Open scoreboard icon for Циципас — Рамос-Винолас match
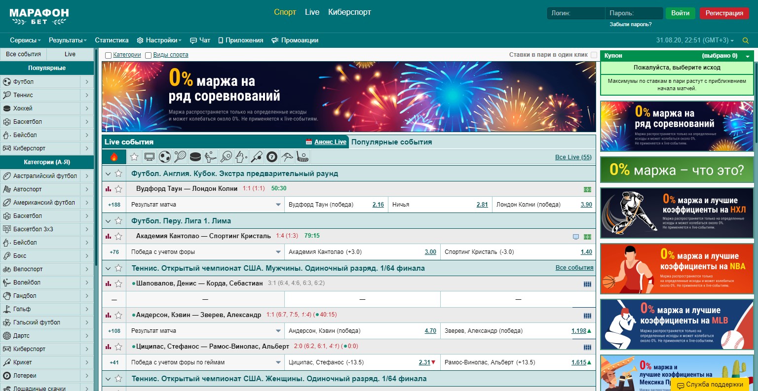The image size is (758, 391). click(587, 347)
